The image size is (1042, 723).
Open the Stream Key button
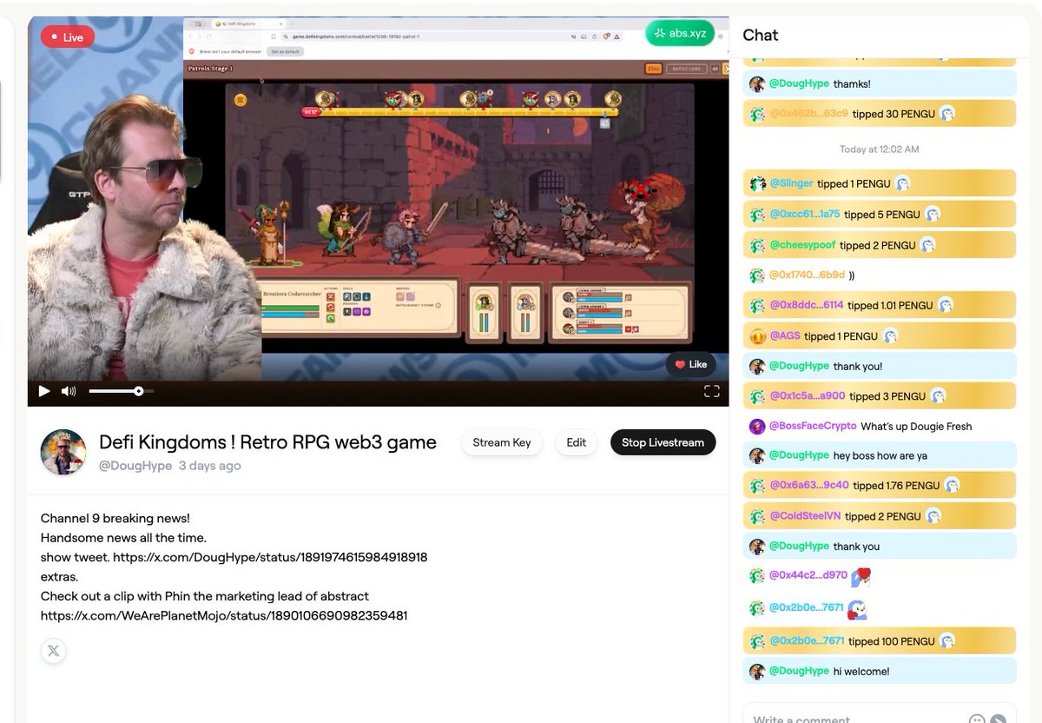click(502, 442)
